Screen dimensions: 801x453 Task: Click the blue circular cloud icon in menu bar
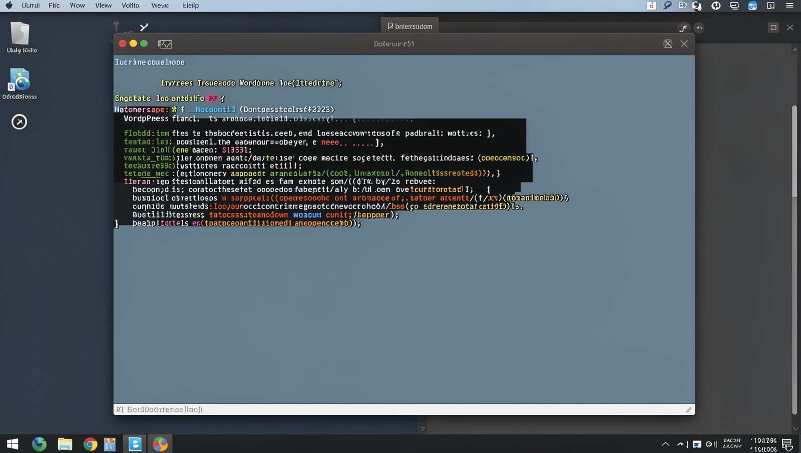752,5
